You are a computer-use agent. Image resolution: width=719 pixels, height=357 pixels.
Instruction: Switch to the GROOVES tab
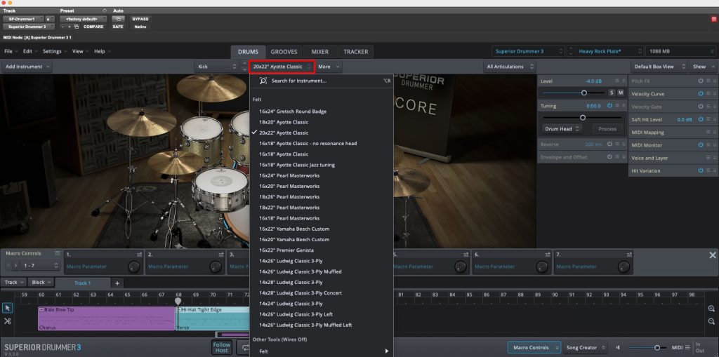tap(284, 51)
